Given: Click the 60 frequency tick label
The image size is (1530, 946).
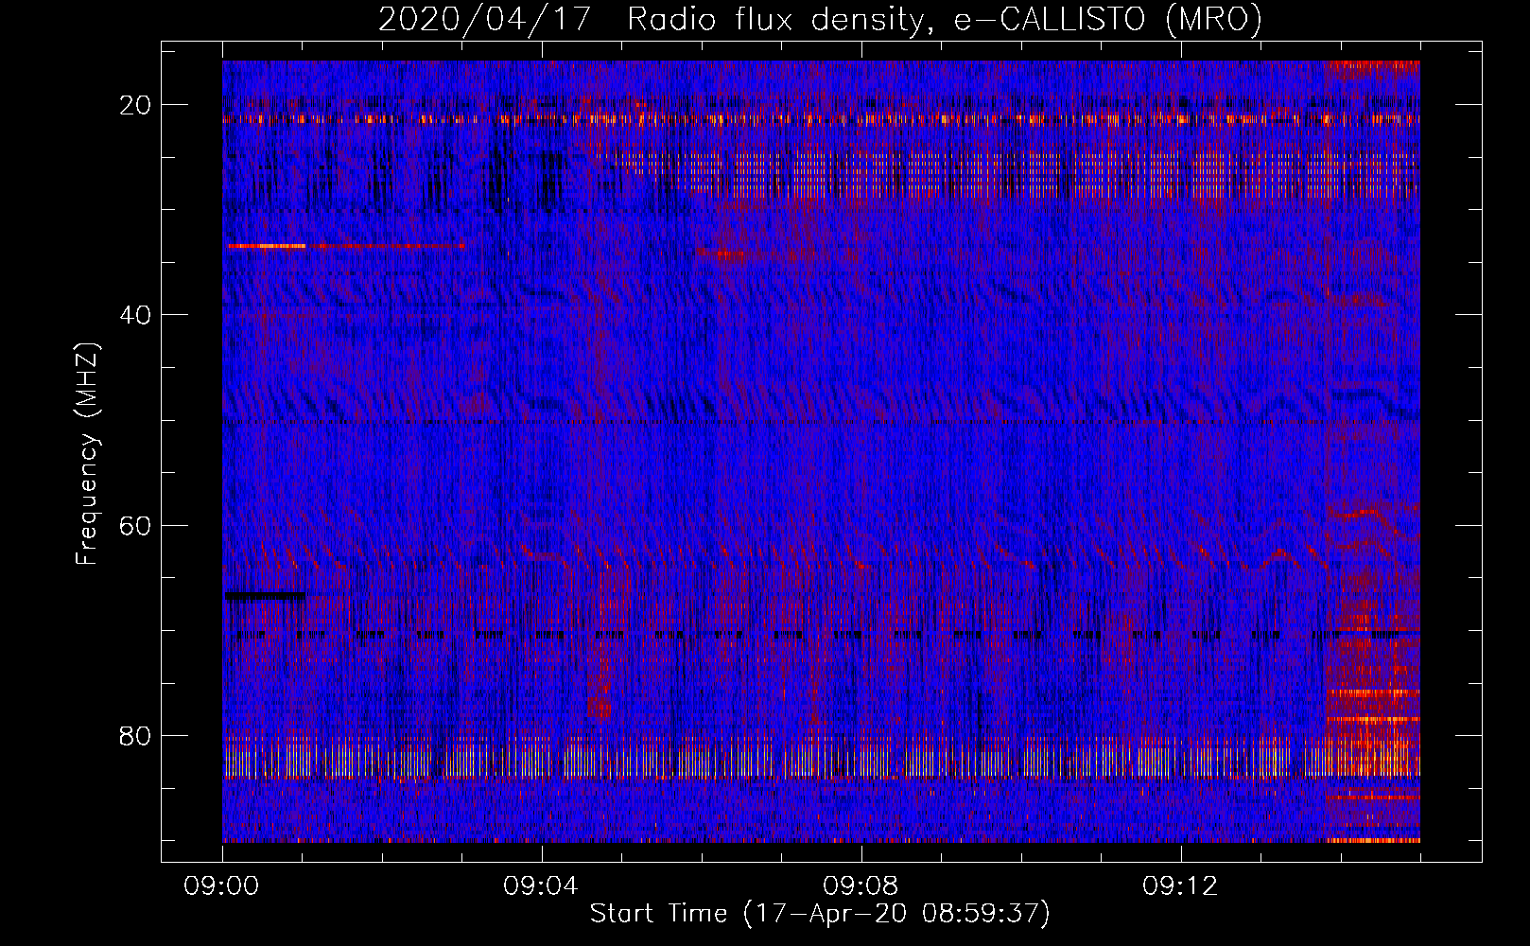Looking at the screenshot, I should point(135,525).
